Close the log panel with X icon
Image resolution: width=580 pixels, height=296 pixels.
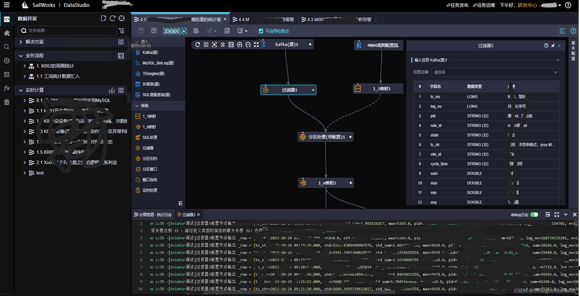[575, 215]
